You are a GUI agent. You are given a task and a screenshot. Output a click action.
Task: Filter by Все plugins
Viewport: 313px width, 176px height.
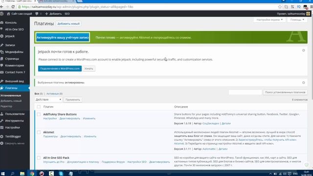37,93
